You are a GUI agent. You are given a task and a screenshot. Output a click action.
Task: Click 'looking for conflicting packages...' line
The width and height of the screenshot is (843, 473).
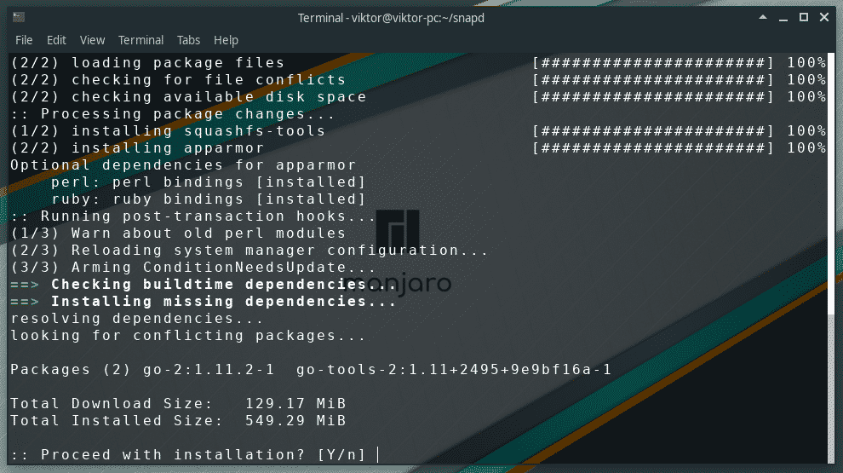[x=188, y=336]
